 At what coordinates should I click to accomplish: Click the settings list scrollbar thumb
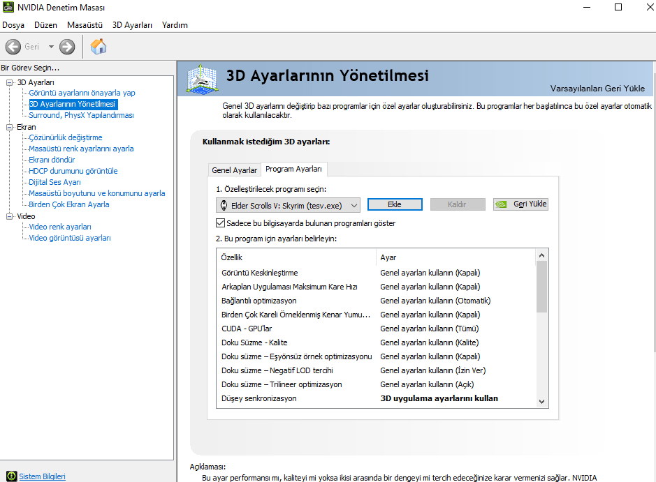(x=541, y=287)
